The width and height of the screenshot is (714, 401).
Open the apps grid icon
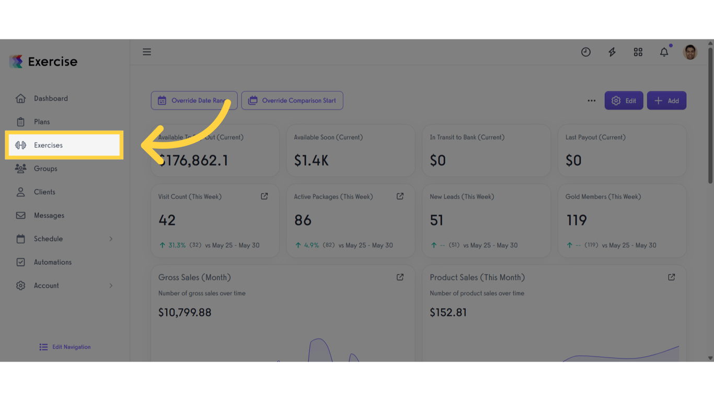pos(638,52)
